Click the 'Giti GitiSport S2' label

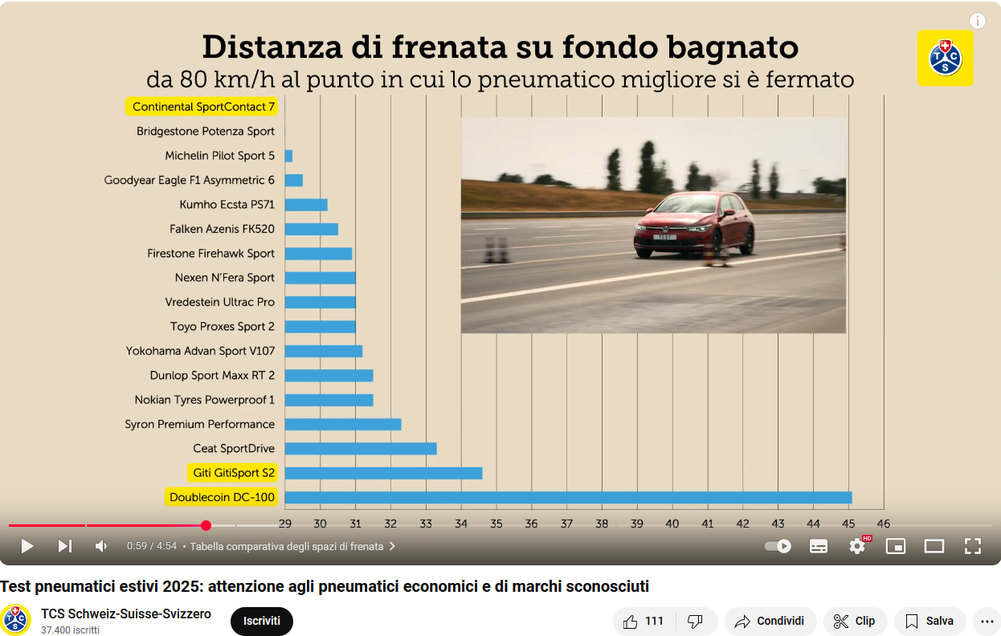coord(233,472)
